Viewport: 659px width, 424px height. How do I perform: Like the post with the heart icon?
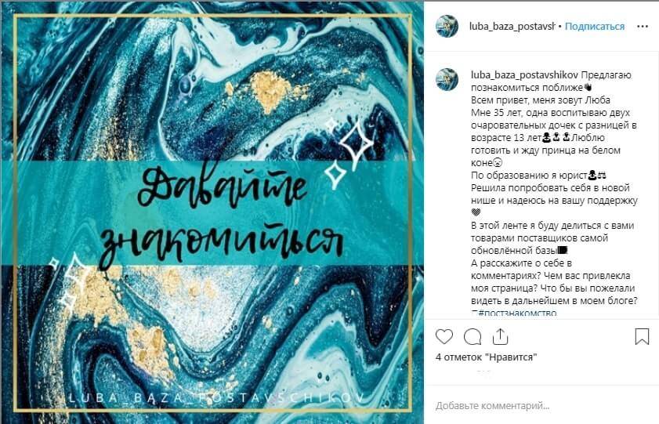click(444, 337)
